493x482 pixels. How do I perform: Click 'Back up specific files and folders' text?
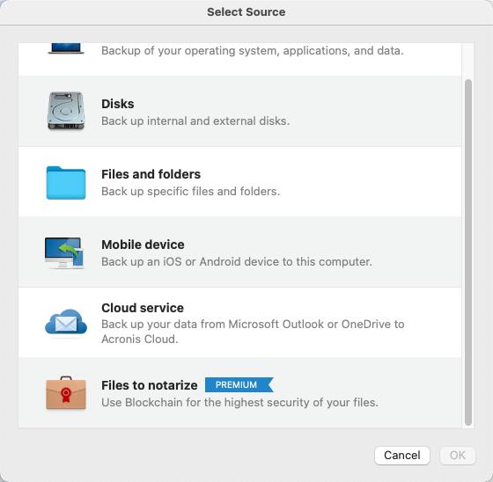(190, 192)
